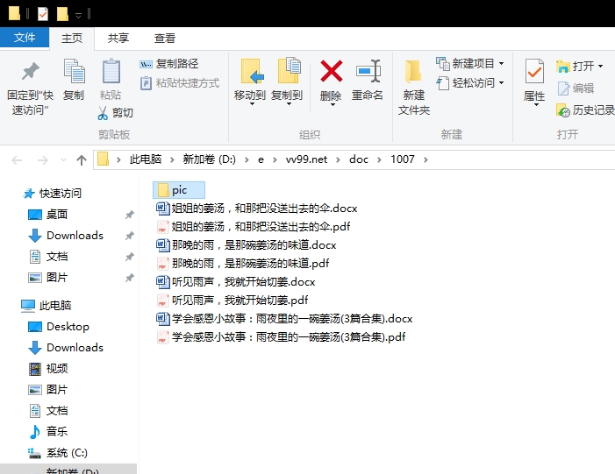The image size is (615, 474).
Task: Click the title bar new folder icon
Action: tap(62, 14)
